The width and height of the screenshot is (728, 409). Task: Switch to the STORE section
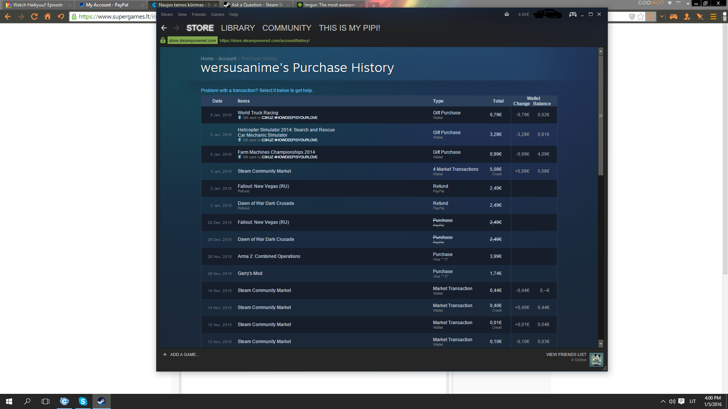click(200, 28)
